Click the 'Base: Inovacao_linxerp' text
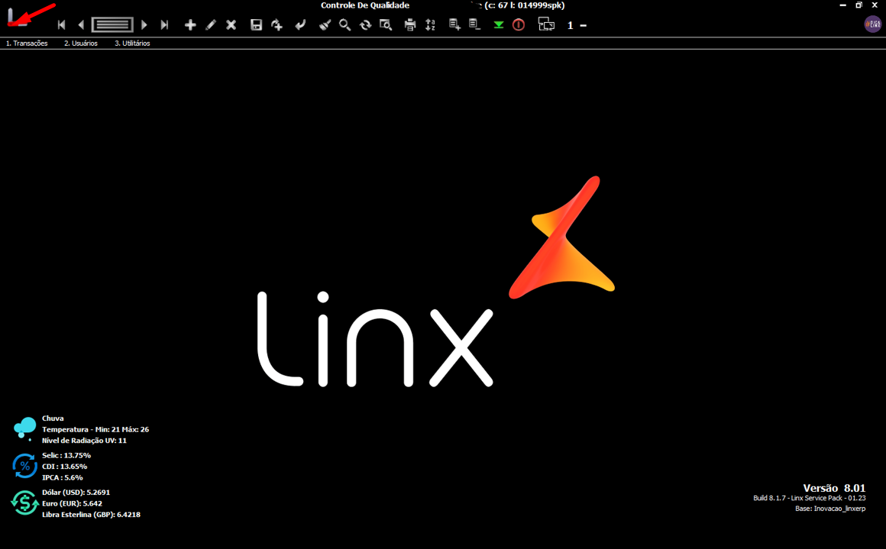Viewport: 886px width, 549px height. (x=830, y=509)
